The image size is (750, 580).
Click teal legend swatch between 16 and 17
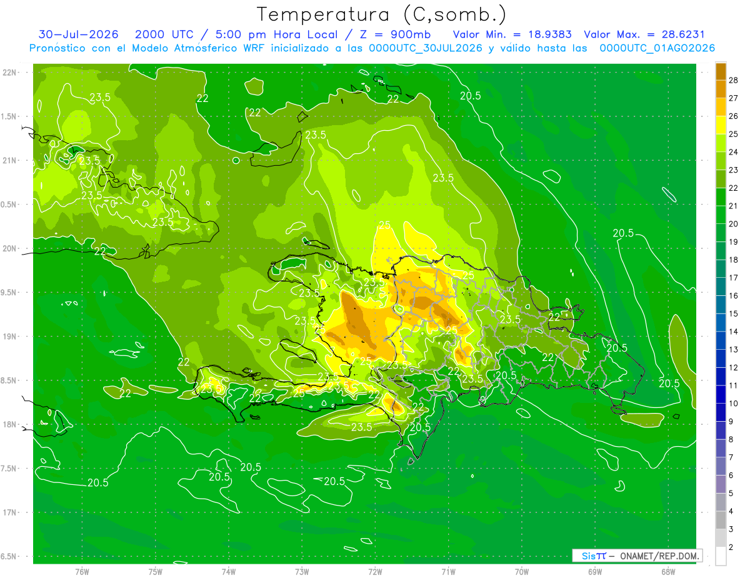pyautogui.click(x=721, y=287)
